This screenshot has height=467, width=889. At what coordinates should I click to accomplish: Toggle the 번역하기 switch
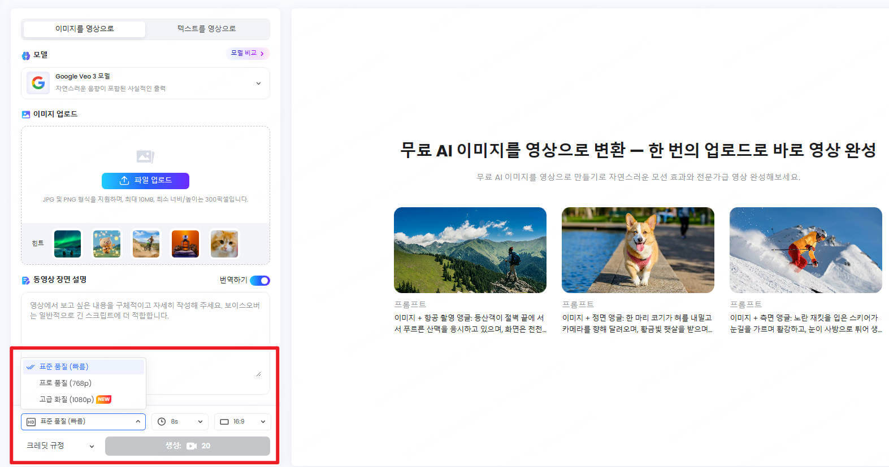[260, 281]
